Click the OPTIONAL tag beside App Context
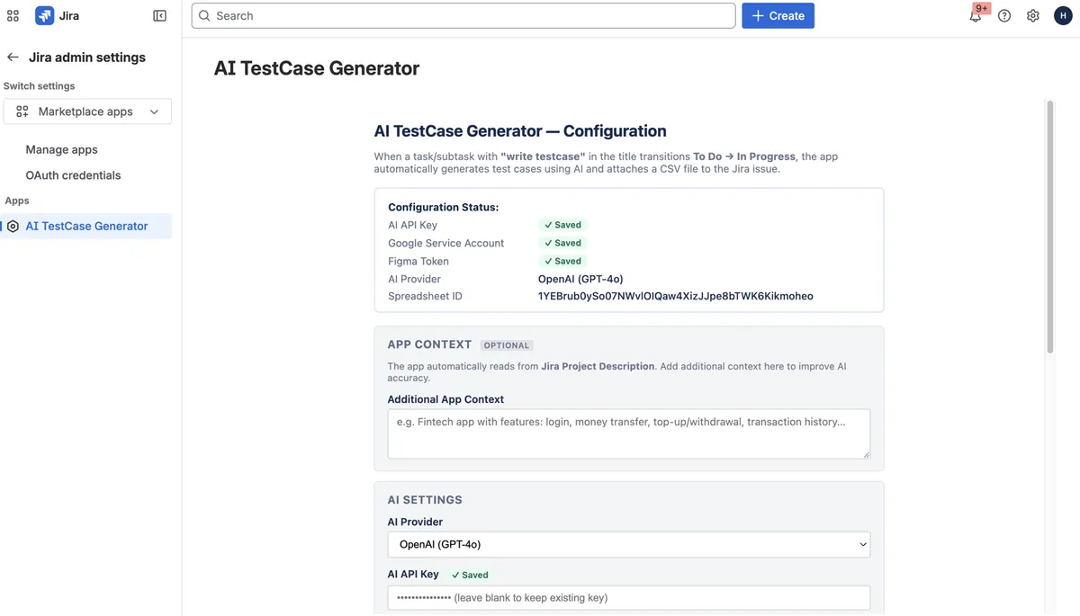This screenshot has width=1080, height=616. click(x=507, y=345)
